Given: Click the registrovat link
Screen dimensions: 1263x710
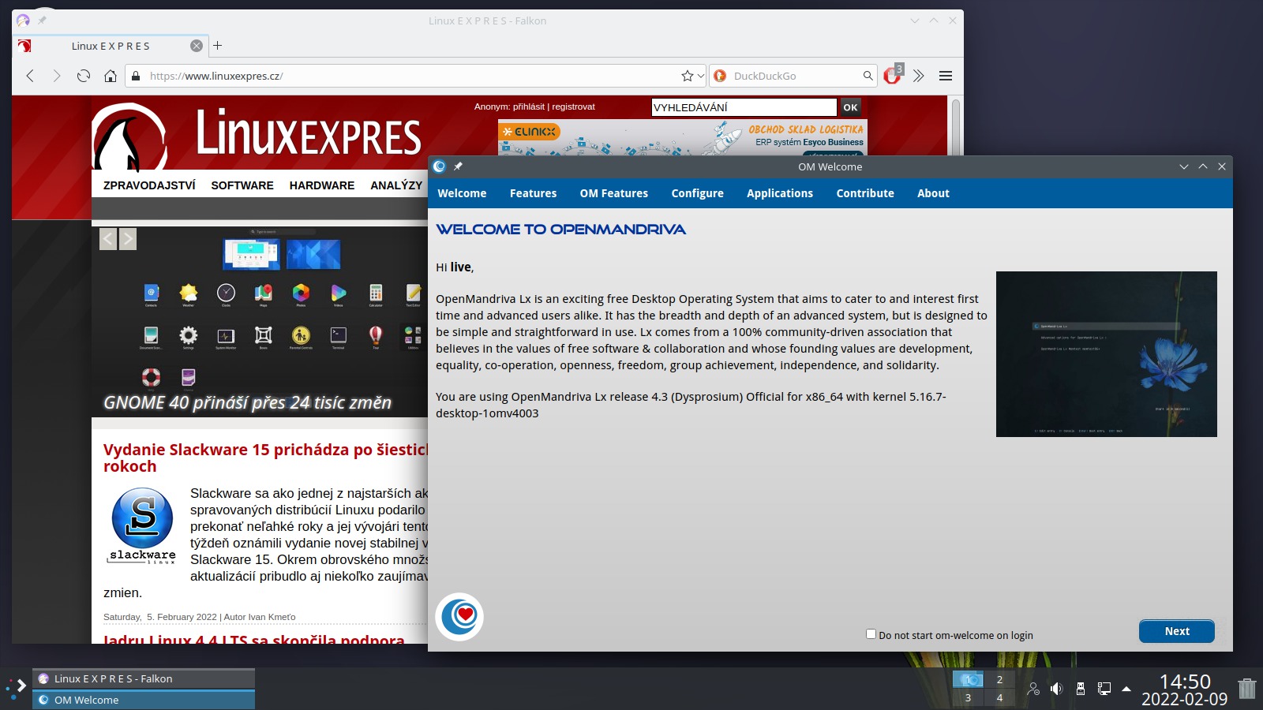Looking at the screenshot, I should pos(573,106).
